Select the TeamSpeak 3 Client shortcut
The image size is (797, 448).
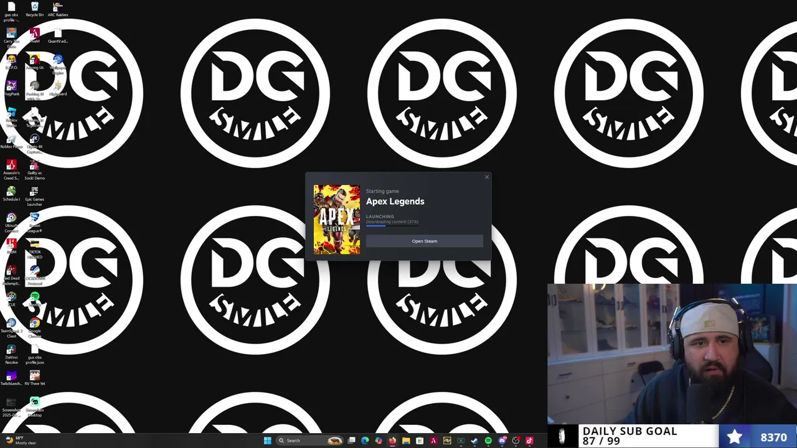pyautogui.click(x=11, y=327)
